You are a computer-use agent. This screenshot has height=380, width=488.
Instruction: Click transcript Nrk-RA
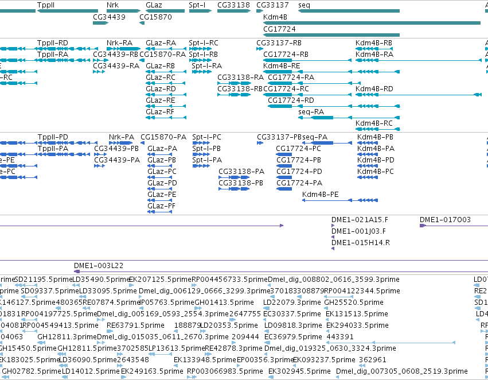[119, 42]
